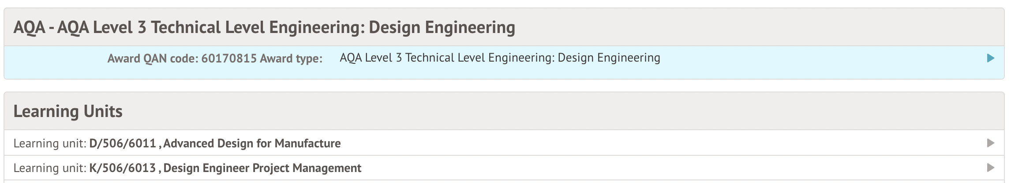This screenshot has height=183, width=1011.
Task: Select the Advanced Design for Manufacture title
Action: 252,143
